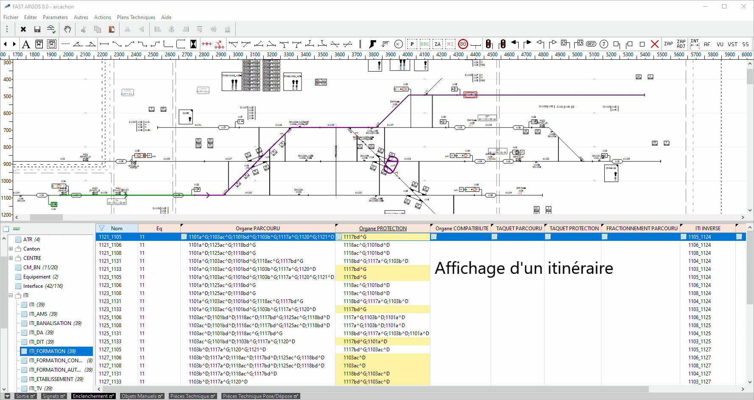Expand the Canton tree node

click(11, 249)
